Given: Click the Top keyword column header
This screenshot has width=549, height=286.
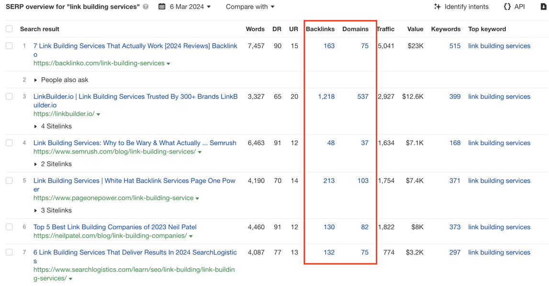Looking at the screenshot, I should (x=487, y=29).
